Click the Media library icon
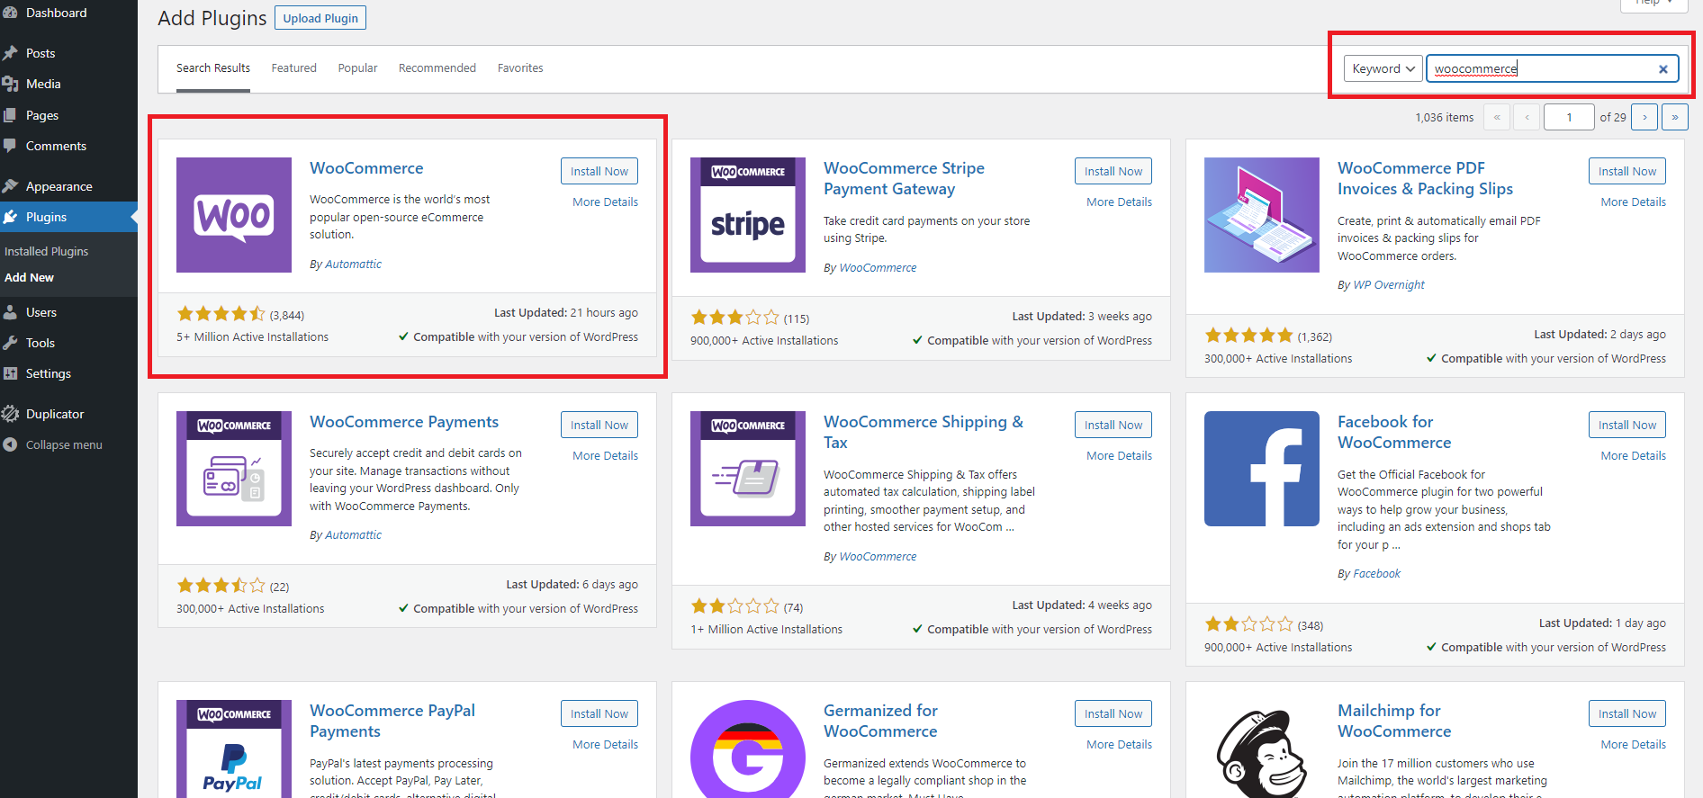 point(10,84)
